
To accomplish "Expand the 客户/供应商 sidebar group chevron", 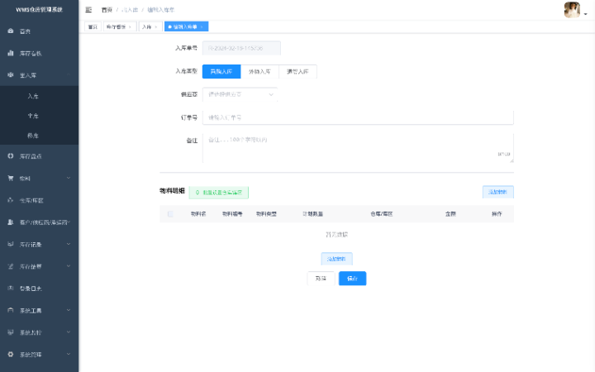I will coord(69,222).
